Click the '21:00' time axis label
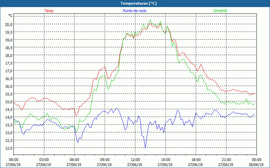270x168 pixels. 226,160
